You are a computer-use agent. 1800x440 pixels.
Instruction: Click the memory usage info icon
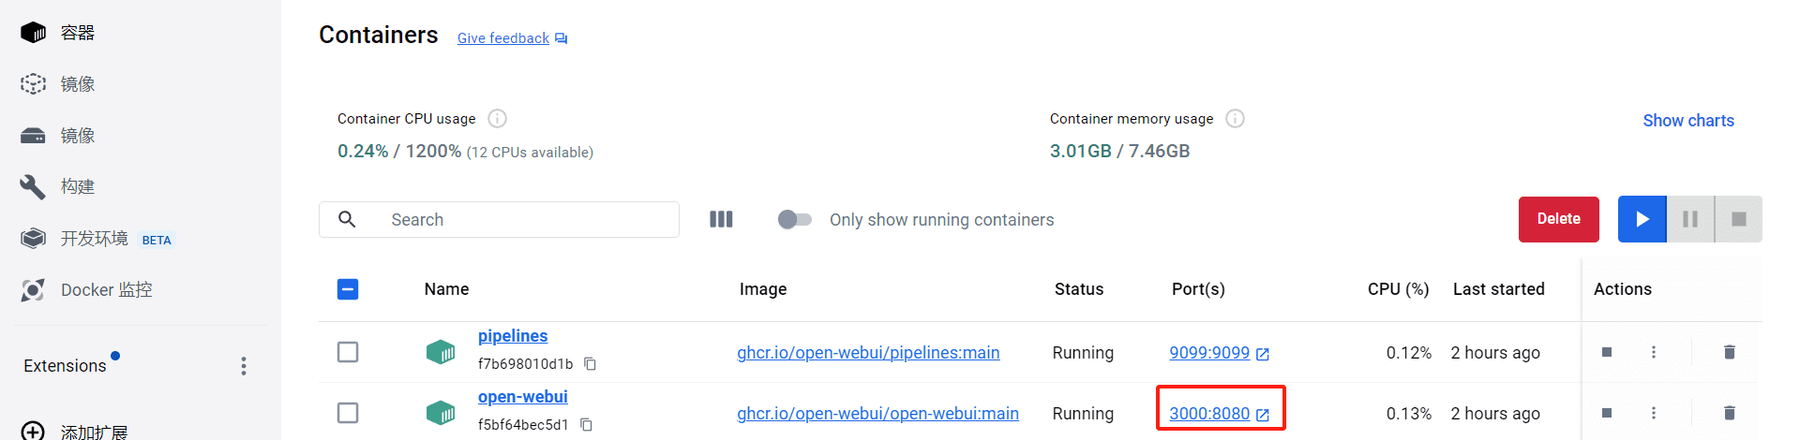(x=1236, y=119)
